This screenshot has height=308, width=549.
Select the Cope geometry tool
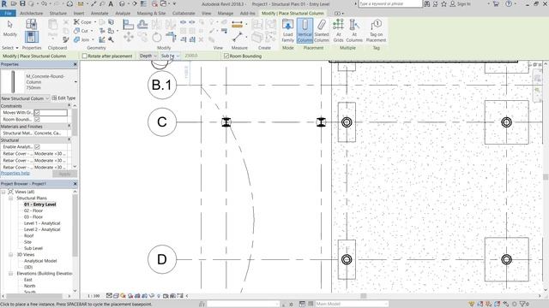coord(83,22)
